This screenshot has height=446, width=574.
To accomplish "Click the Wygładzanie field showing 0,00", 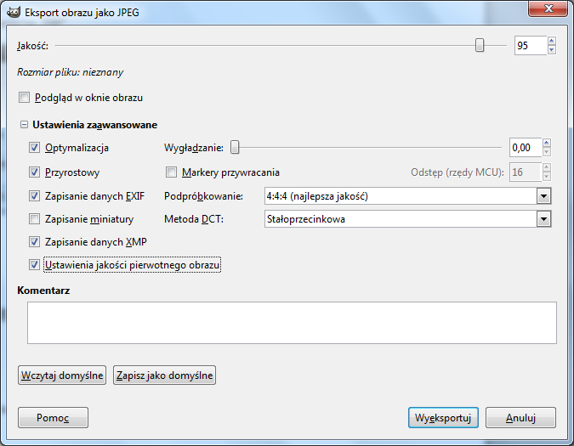I will click(526, 148).
